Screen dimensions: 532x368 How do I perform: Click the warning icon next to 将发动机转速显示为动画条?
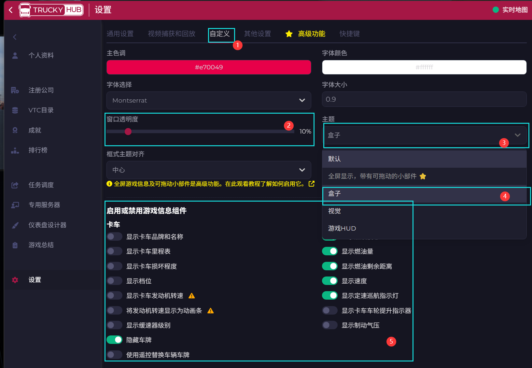pos(211,311)
